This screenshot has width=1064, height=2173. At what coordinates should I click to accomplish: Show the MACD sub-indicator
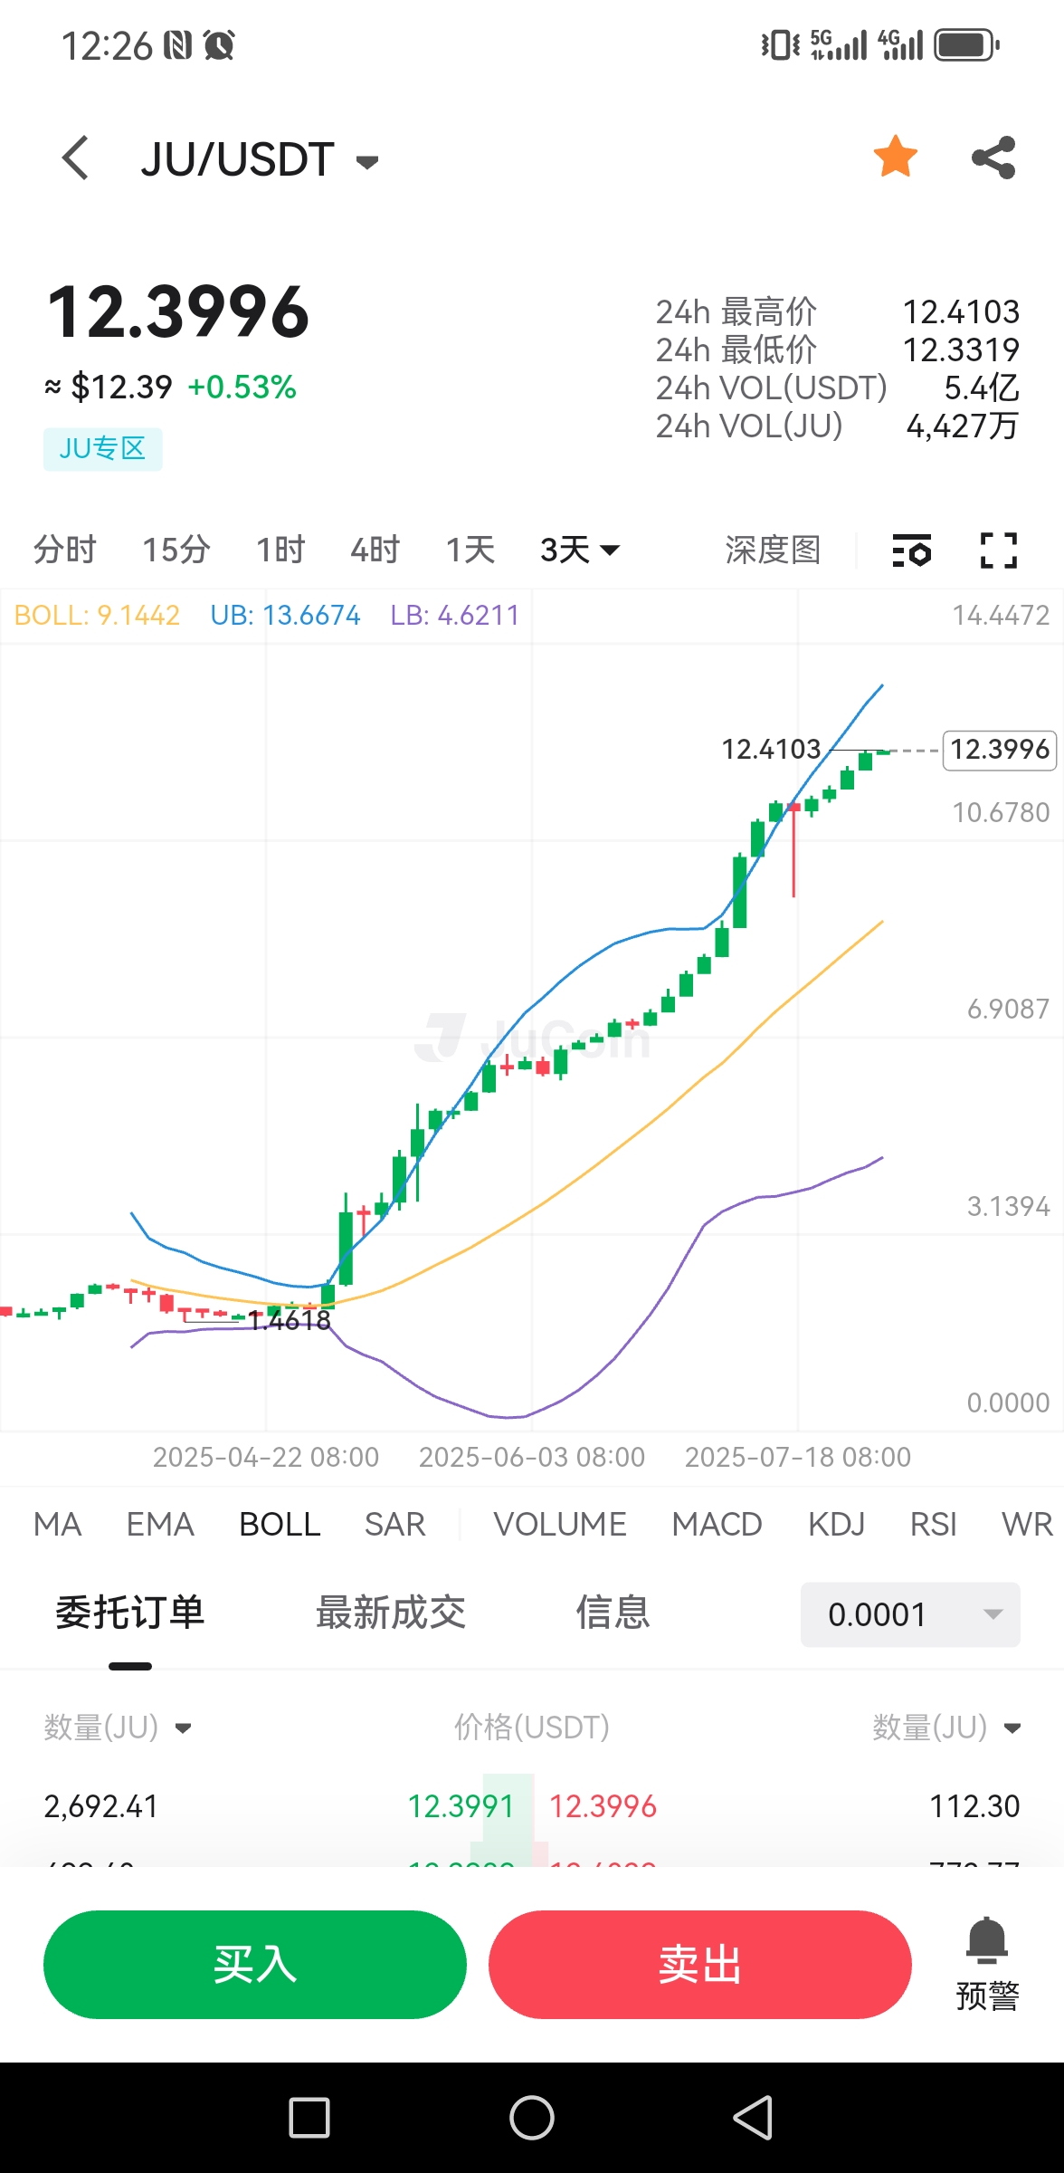717,1525
